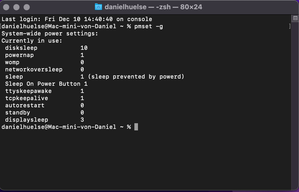Zoom the Terminal window to full size
The height and width of the screenshot is (192, 299).
27,7
